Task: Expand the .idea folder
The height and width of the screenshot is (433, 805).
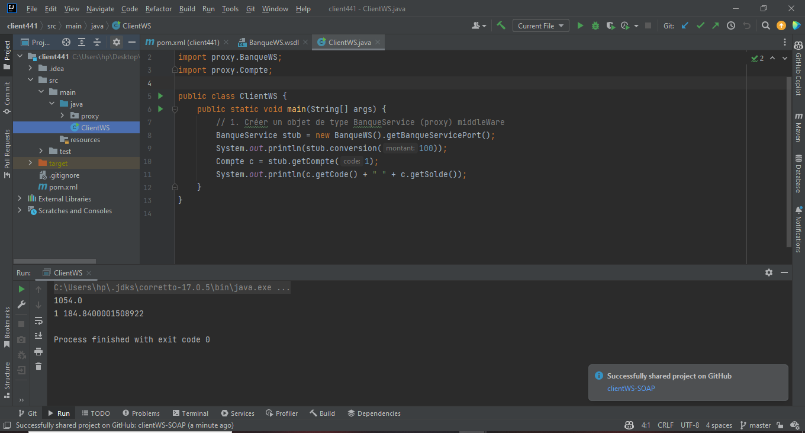Action: coord(31,69)
